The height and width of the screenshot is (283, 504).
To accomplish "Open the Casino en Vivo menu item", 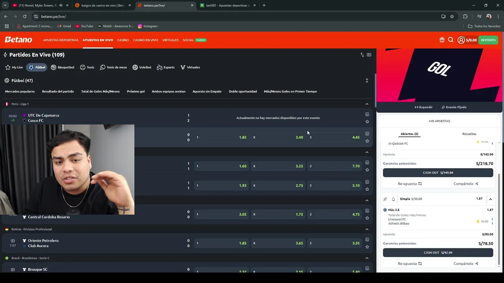I will (x=145, y=40).
